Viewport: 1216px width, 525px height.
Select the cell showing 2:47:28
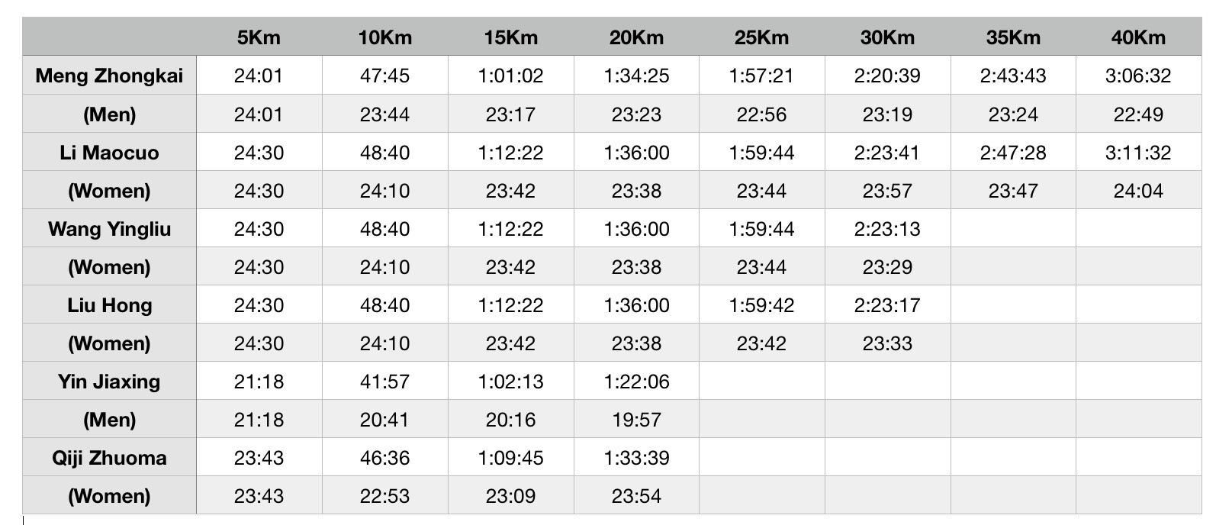coord(1013,152)
